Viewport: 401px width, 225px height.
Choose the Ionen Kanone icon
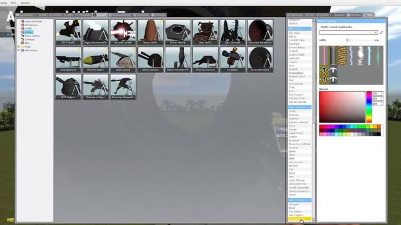pyautogui.click(x=123, y=59)
